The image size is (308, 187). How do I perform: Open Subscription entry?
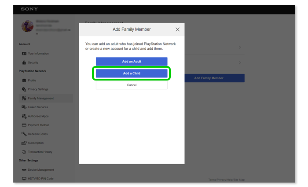[36, 143]
